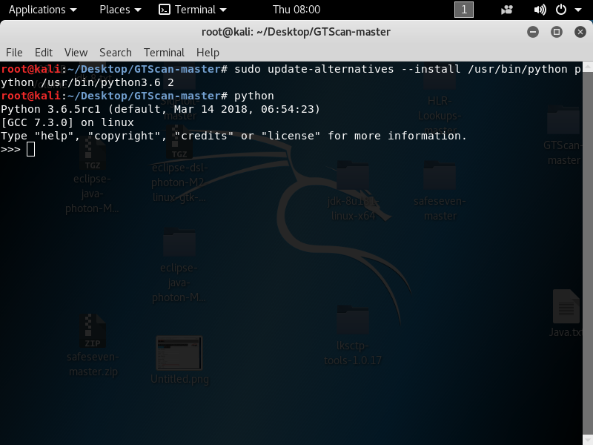Click the power button in the top bar

pos(563,10)
